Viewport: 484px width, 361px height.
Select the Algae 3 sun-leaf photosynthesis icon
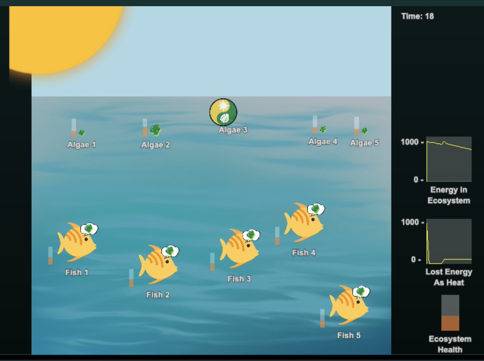223,112
